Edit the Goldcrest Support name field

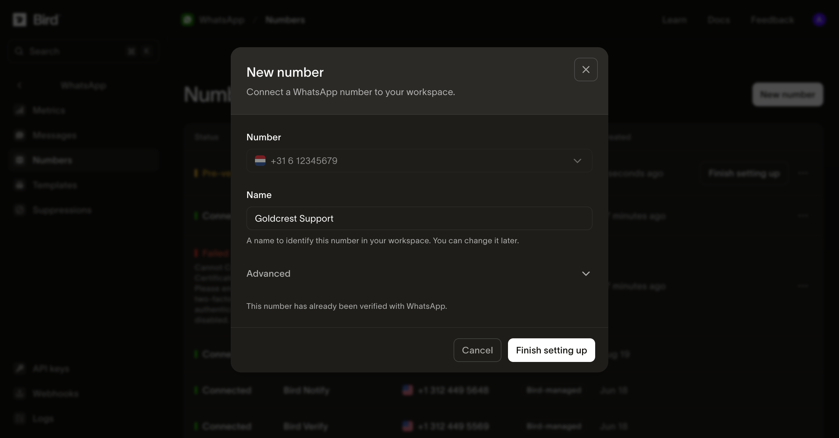(x=419, y=218)
